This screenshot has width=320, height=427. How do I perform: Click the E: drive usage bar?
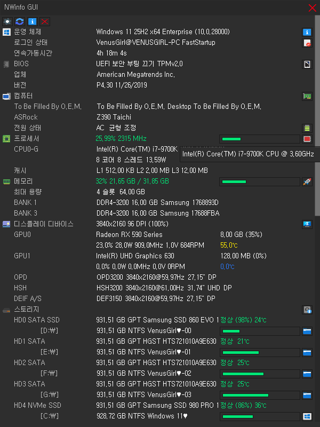[260, 352]
